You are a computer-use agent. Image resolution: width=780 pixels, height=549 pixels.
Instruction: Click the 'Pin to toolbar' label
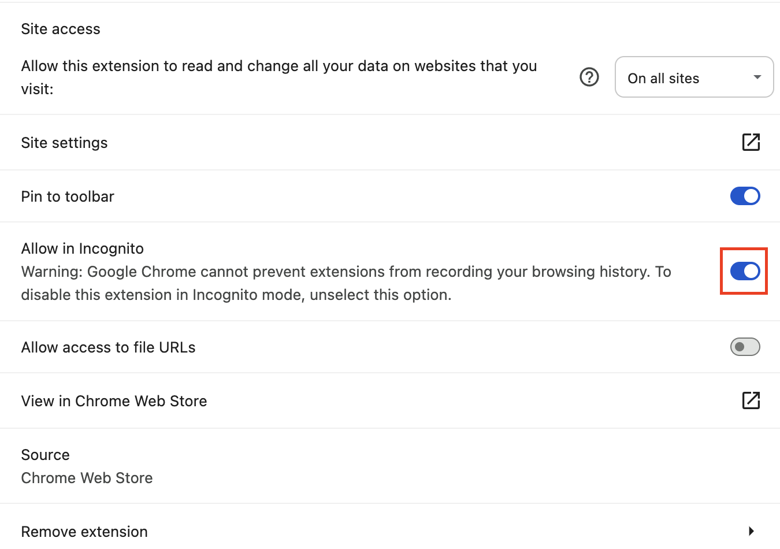68,196
